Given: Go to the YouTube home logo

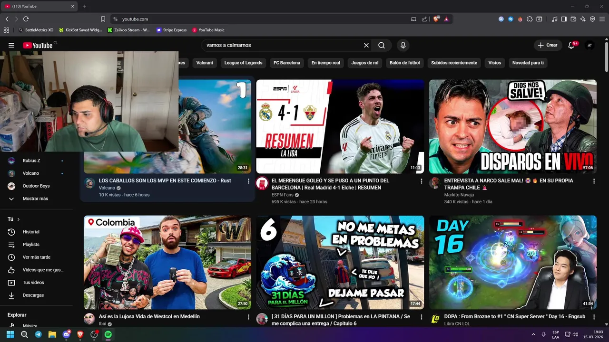Looking at the screenshot, I should [x=38, y=45].
